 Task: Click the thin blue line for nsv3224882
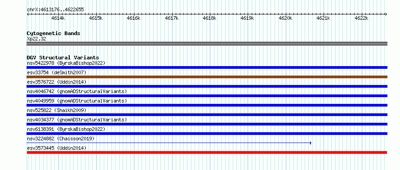click(169, 143)
